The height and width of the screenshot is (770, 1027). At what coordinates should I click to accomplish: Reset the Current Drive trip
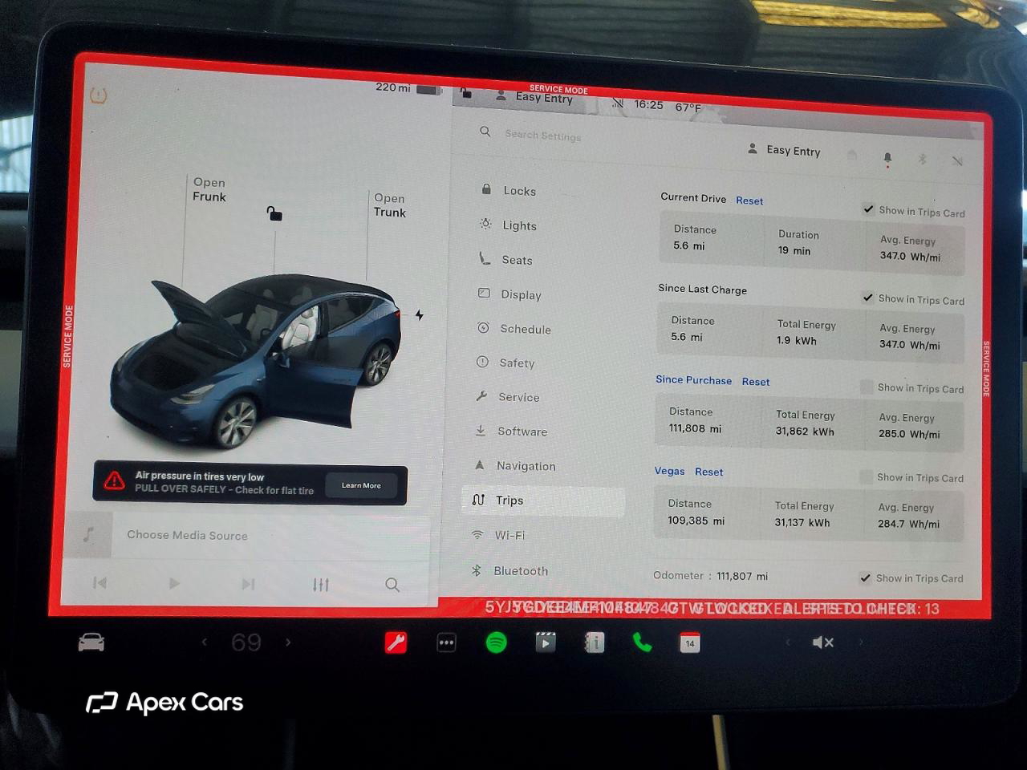pos(749,201)
